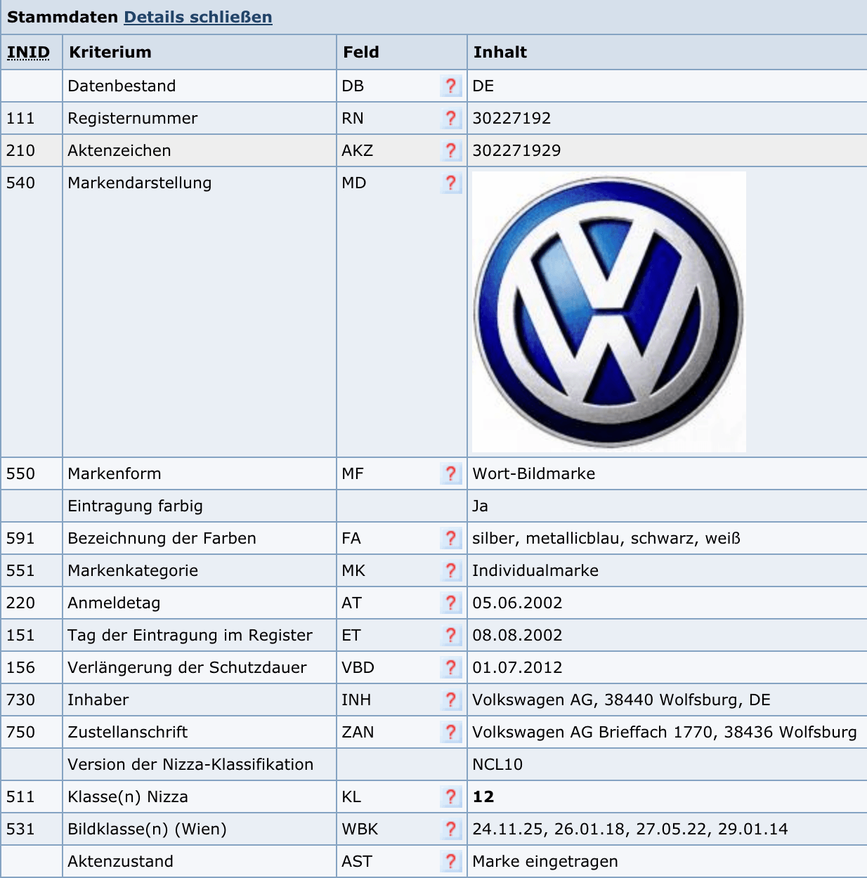Viewport: 867px width, 878px height.
Task: Open help icon for Klasse(n) Nizza KL
Action: (451, 797)
